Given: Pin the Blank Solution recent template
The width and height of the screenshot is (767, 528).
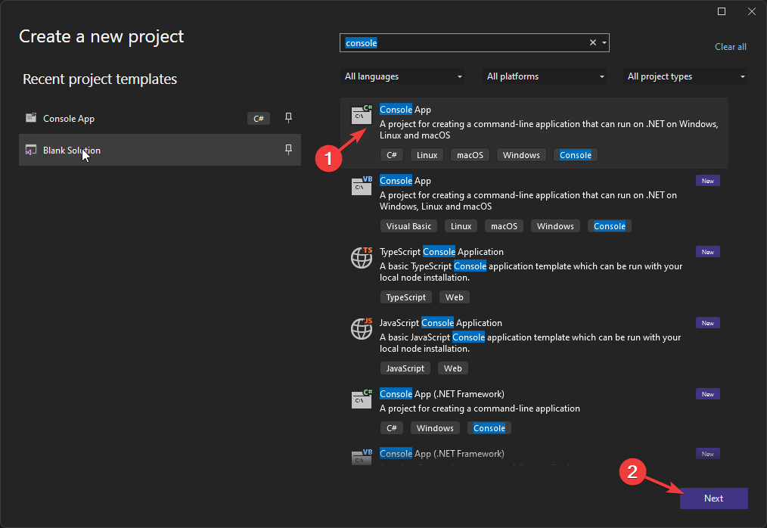Looking at the screenshot, I should tap(288, 150).
